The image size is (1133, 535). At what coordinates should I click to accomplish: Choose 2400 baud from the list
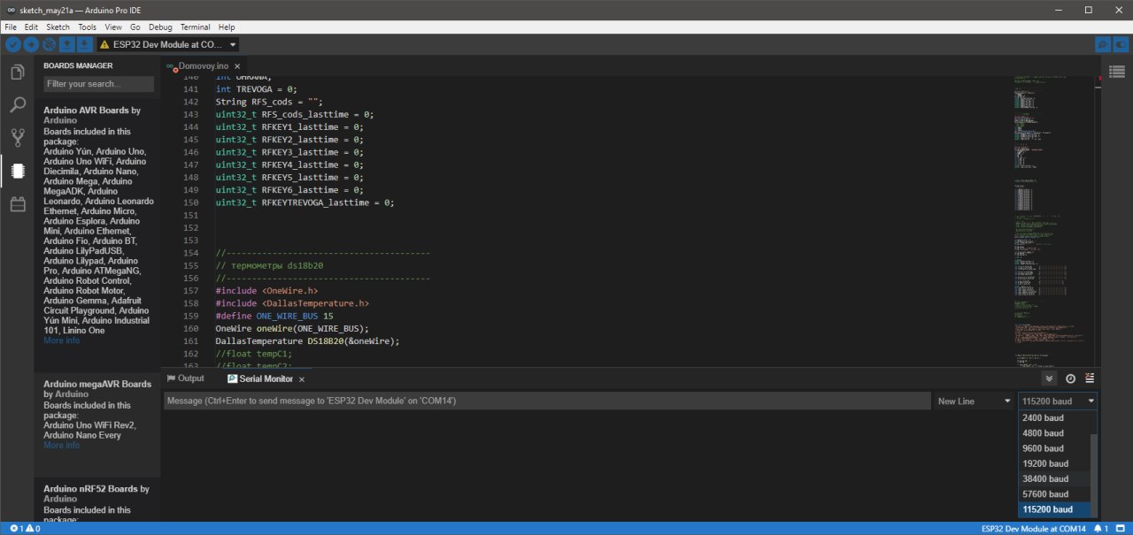tap(1054, 417)
